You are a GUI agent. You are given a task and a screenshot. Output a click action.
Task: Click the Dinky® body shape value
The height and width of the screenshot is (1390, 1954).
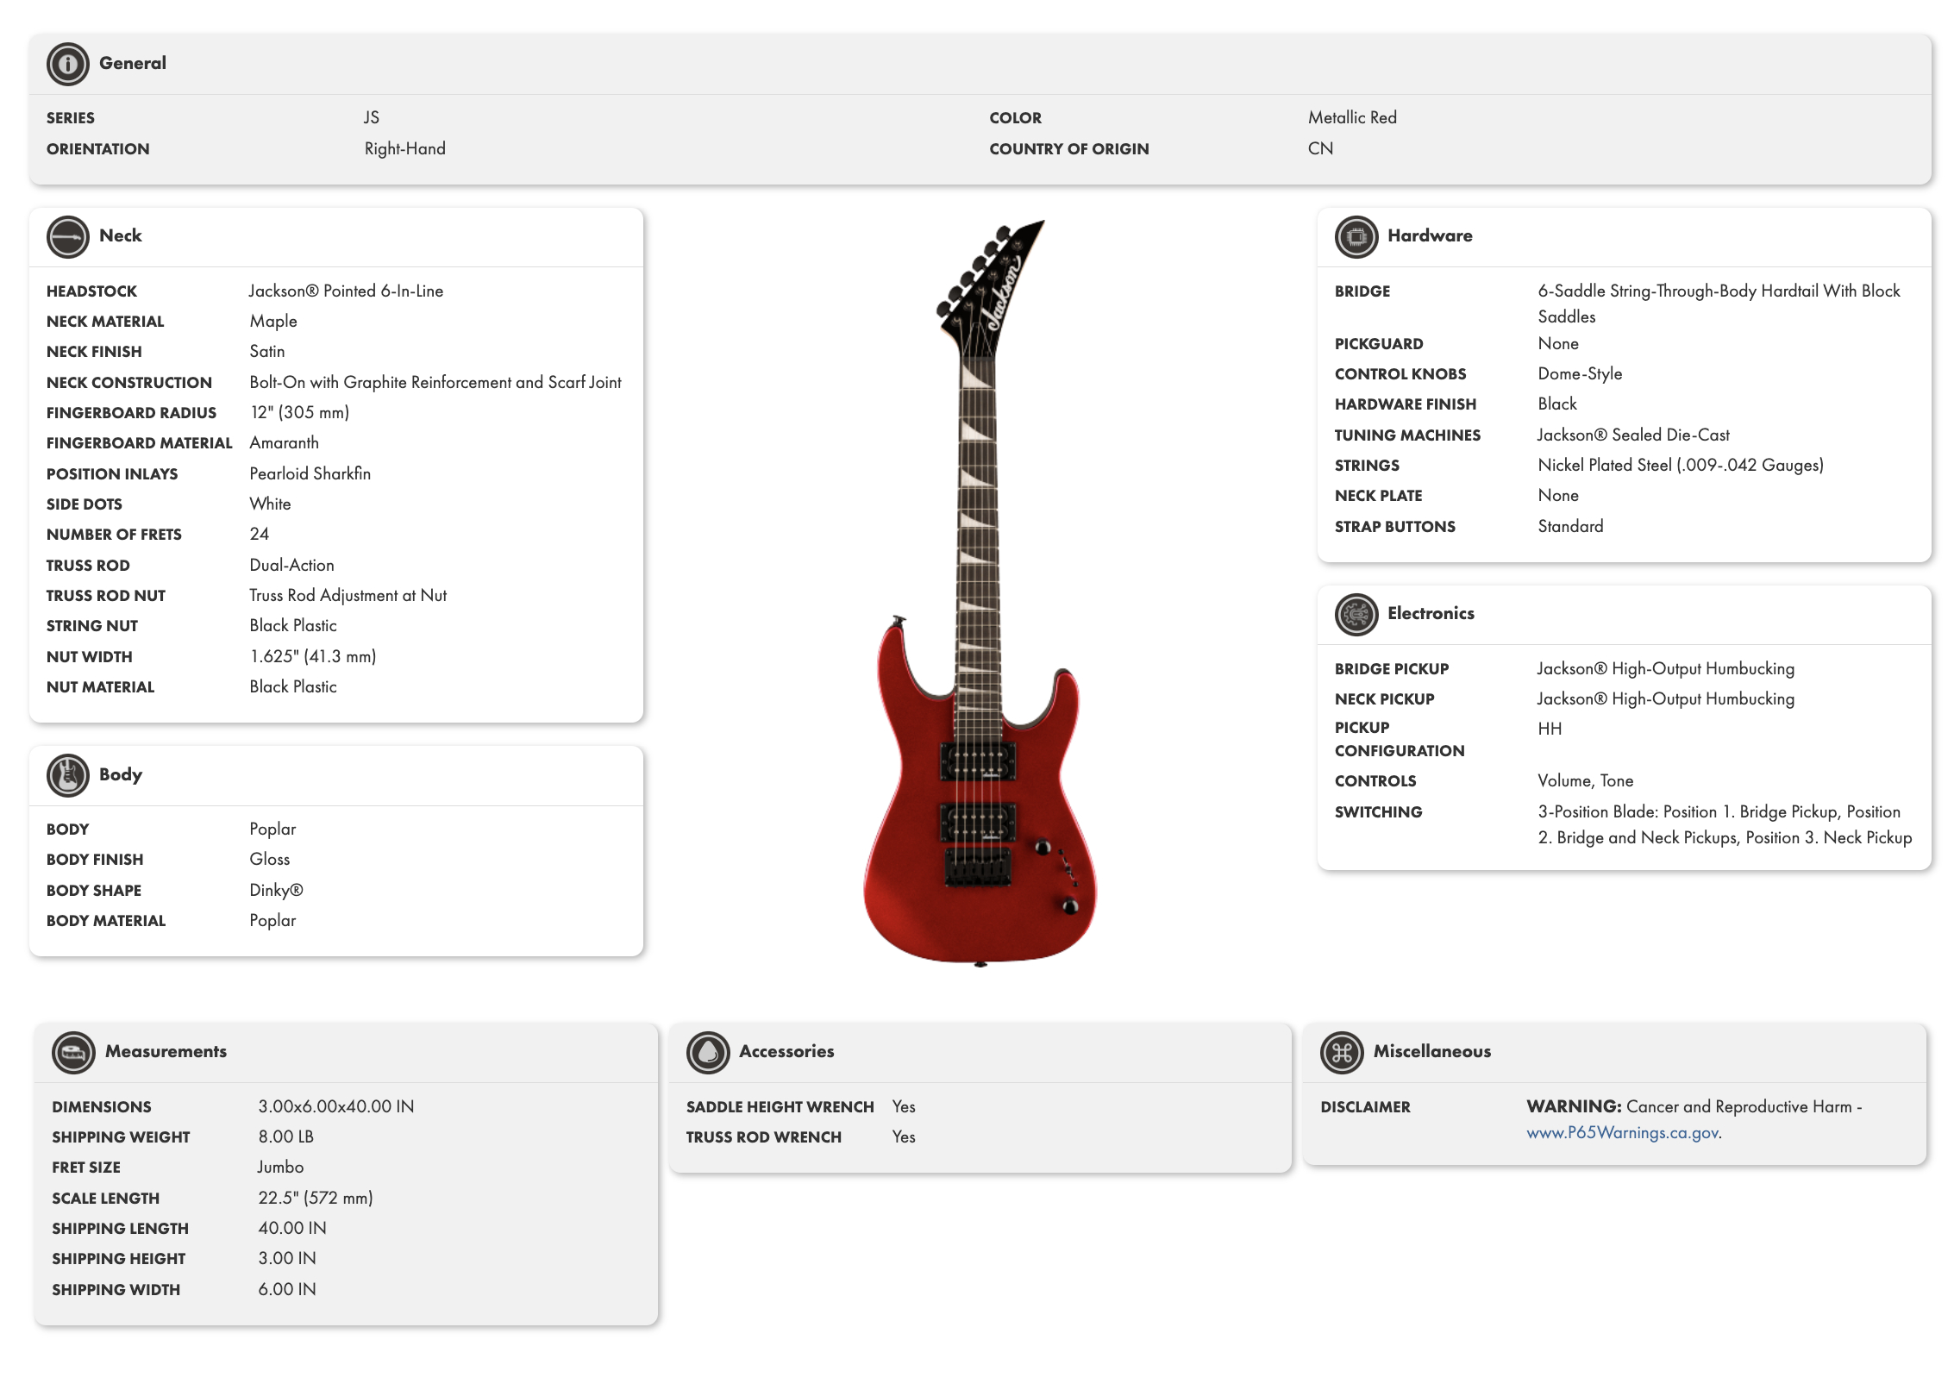click(276, 890)
